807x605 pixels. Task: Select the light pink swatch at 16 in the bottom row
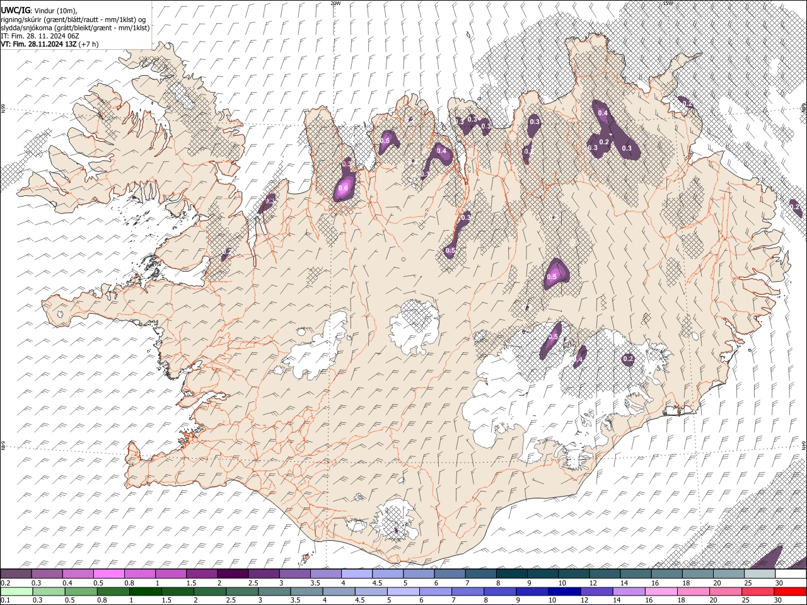661,591
